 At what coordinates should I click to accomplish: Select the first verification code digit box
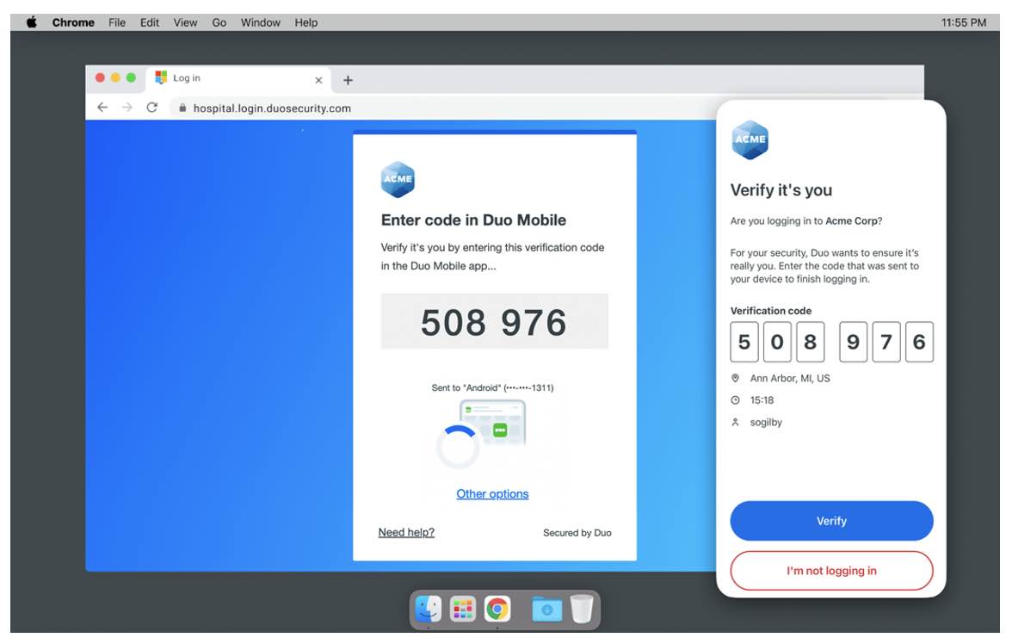click(x=744, y=343)
